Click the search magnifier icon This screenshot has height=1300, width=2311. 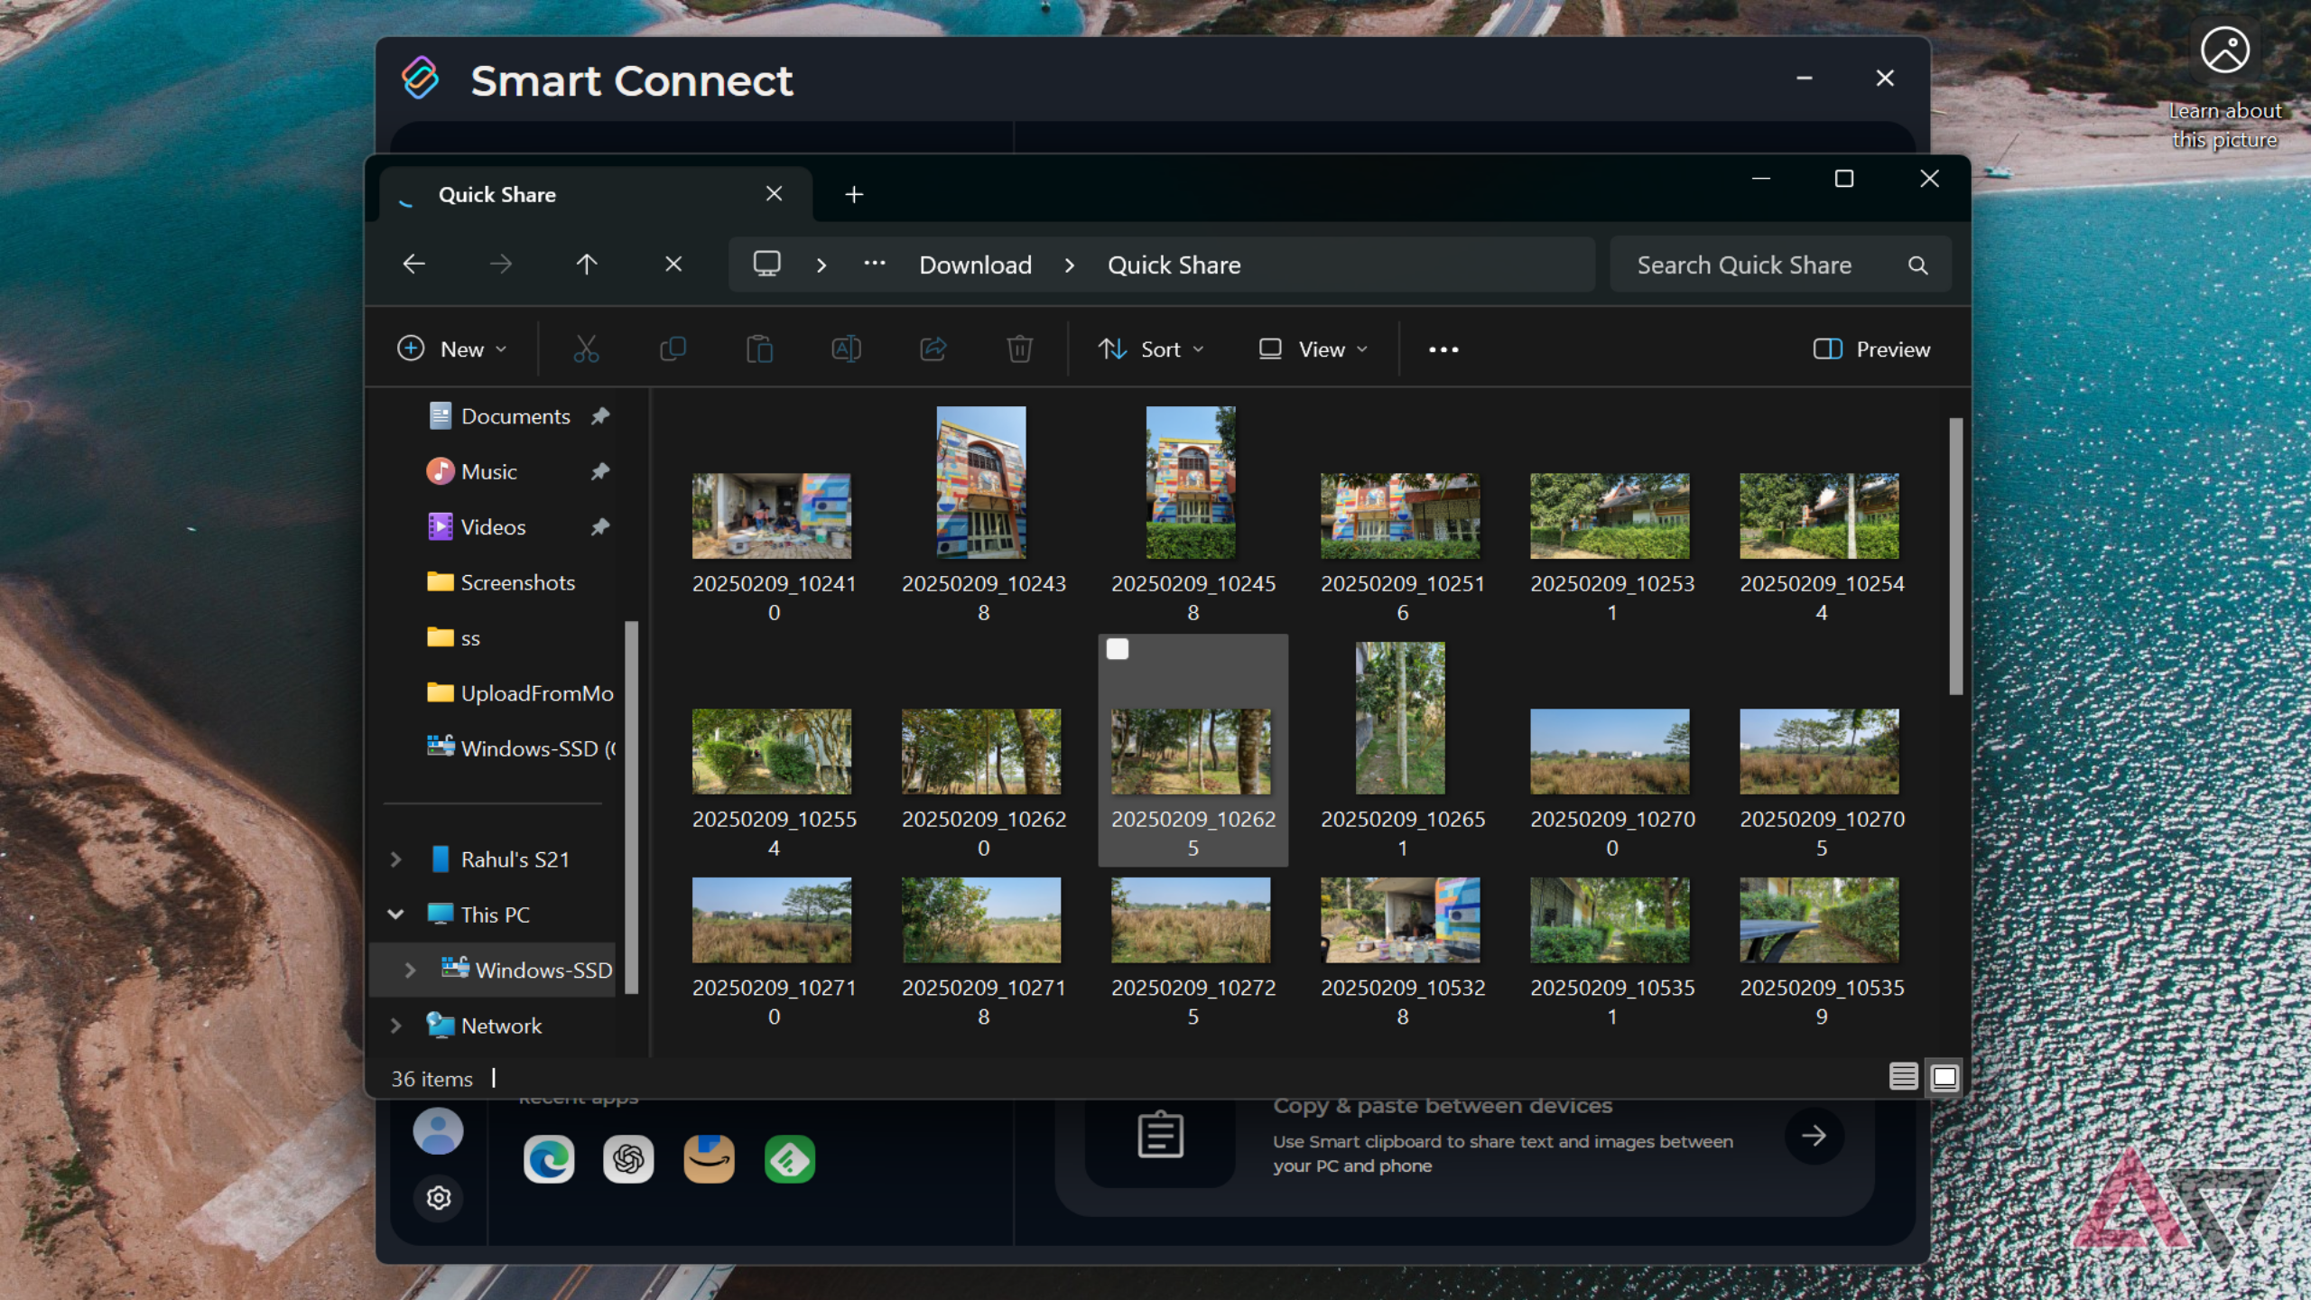click(1917, 265)
